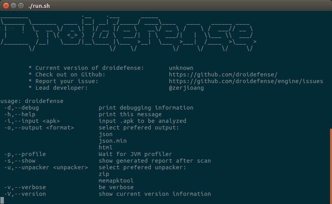Click 'print this message' description
This screenshot has width=332, height=204.
130,114
